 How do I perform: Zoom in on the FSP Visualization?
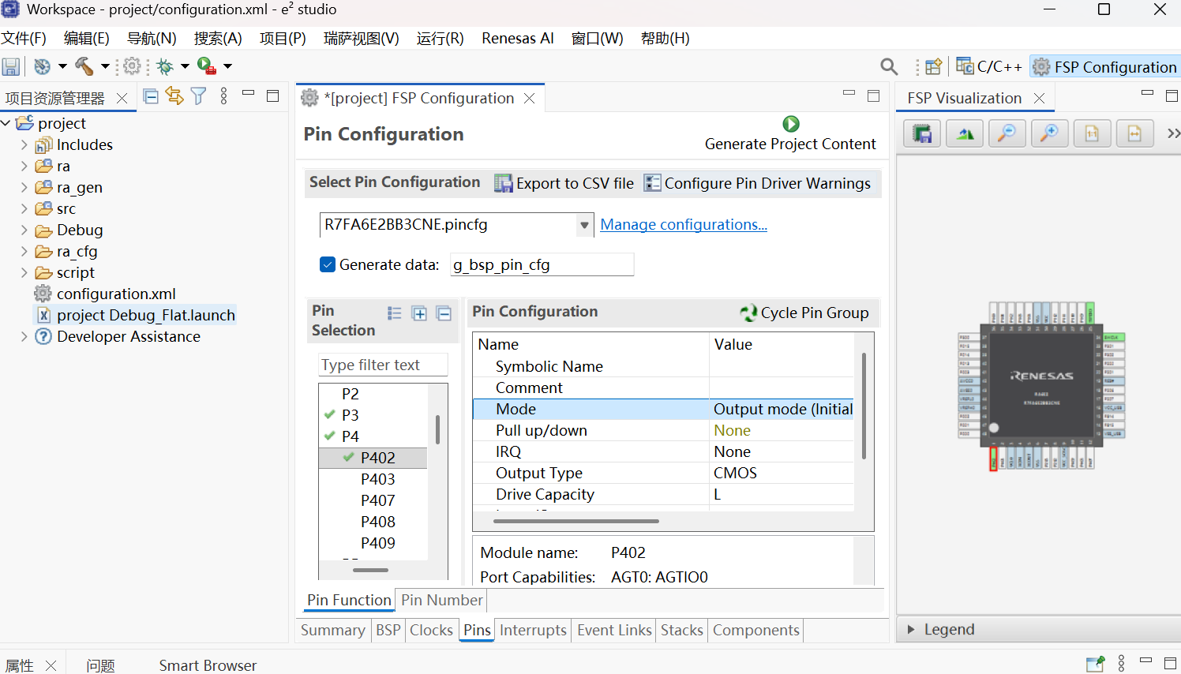(x=1049, y=133)
